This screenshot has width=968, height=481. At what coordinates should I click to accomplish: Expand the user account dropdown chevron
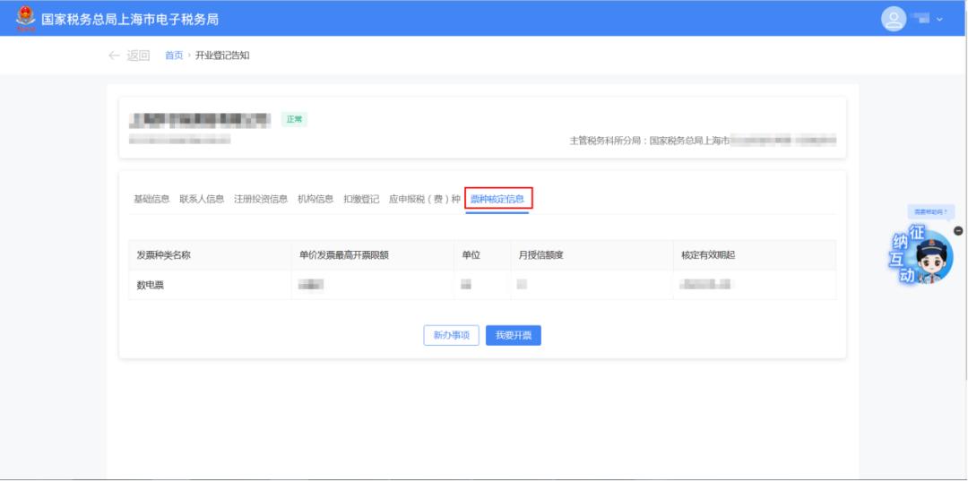939,20
